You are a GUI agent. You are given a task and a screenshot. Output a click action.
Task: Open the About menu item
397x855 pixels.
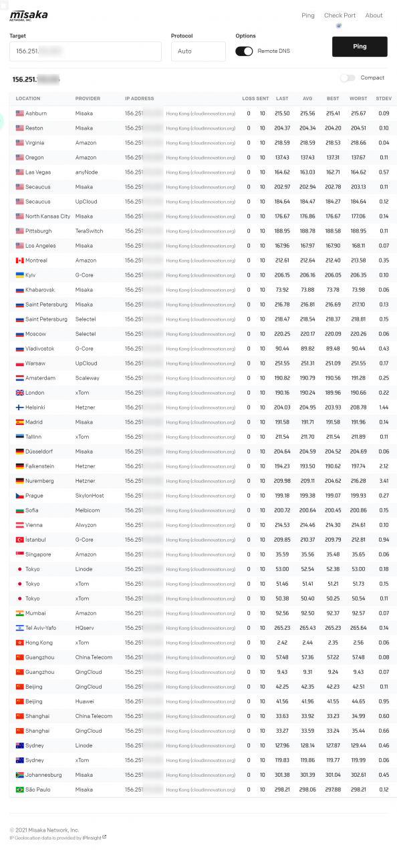coord(374,15)
